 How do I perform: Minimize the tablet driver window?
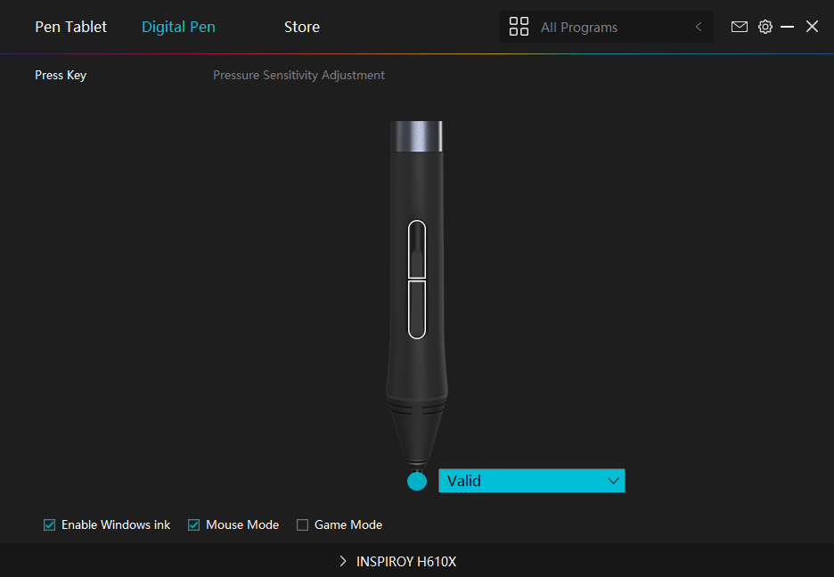coord(788,27)
